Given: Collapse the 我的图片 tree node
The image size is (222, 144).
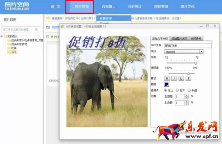Looking at the screenshot, I should pos(1,36).
